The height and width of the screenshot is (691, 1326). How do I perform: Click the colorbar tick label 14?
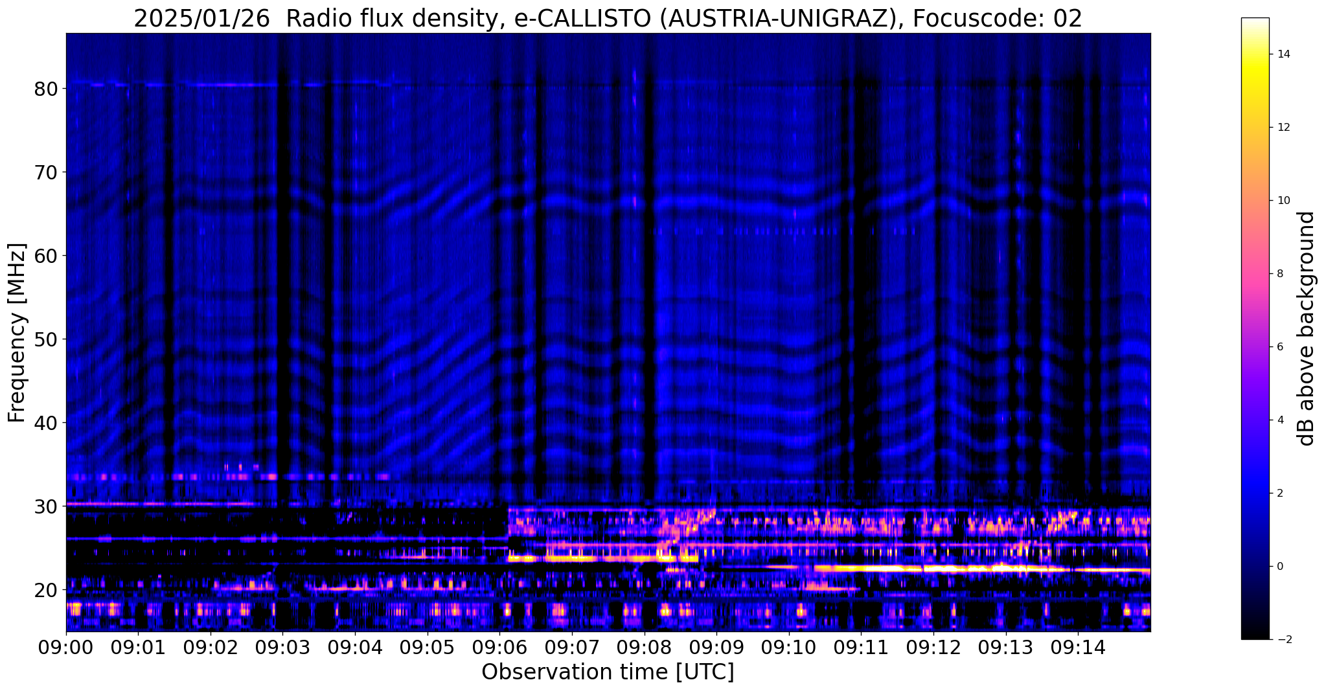coord(1284,54)
